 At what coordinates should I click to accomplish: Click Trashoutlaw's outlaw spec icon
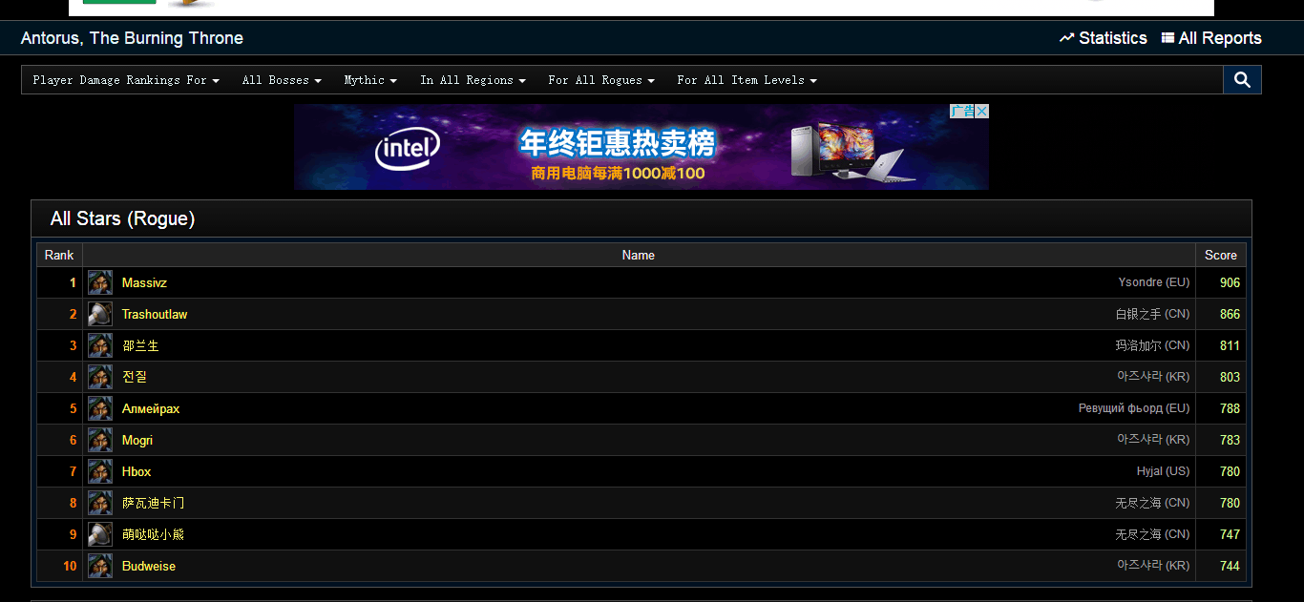(100, 314)
